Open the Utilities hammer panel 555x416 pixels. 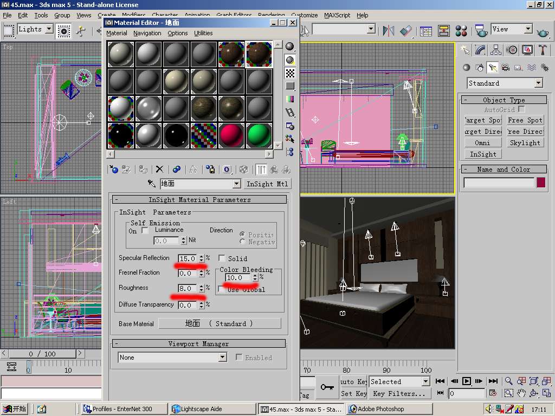pyautogui.click(x=543, y=50)
